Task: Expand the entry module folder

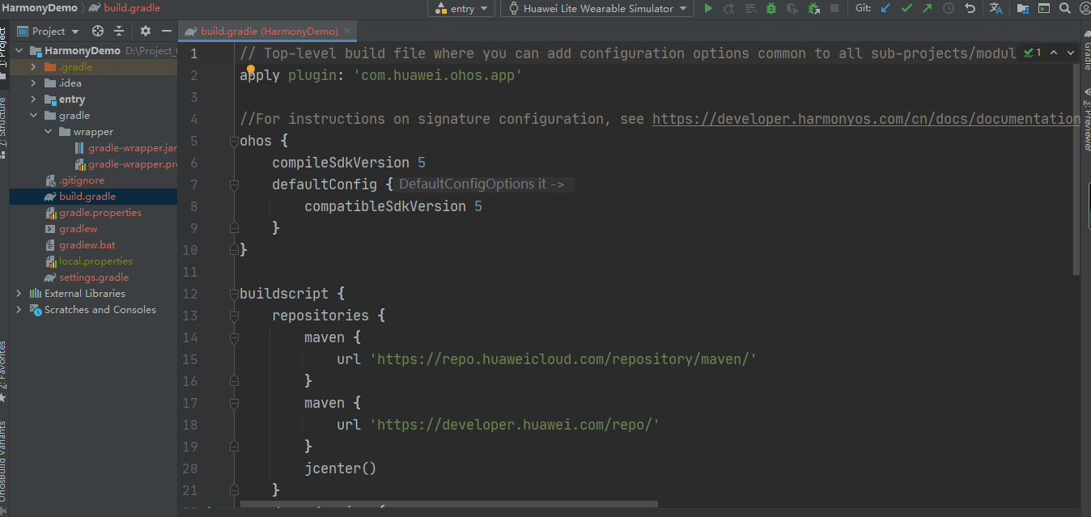Action: (x=33, y=100)
